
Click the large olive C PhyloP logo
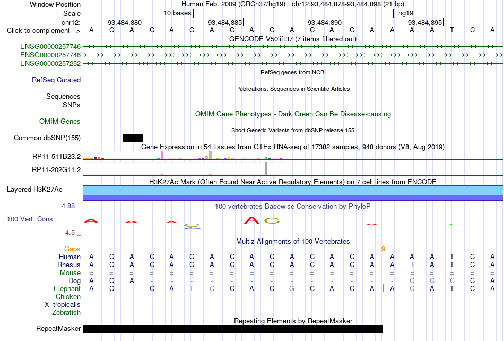click(272, 220)
